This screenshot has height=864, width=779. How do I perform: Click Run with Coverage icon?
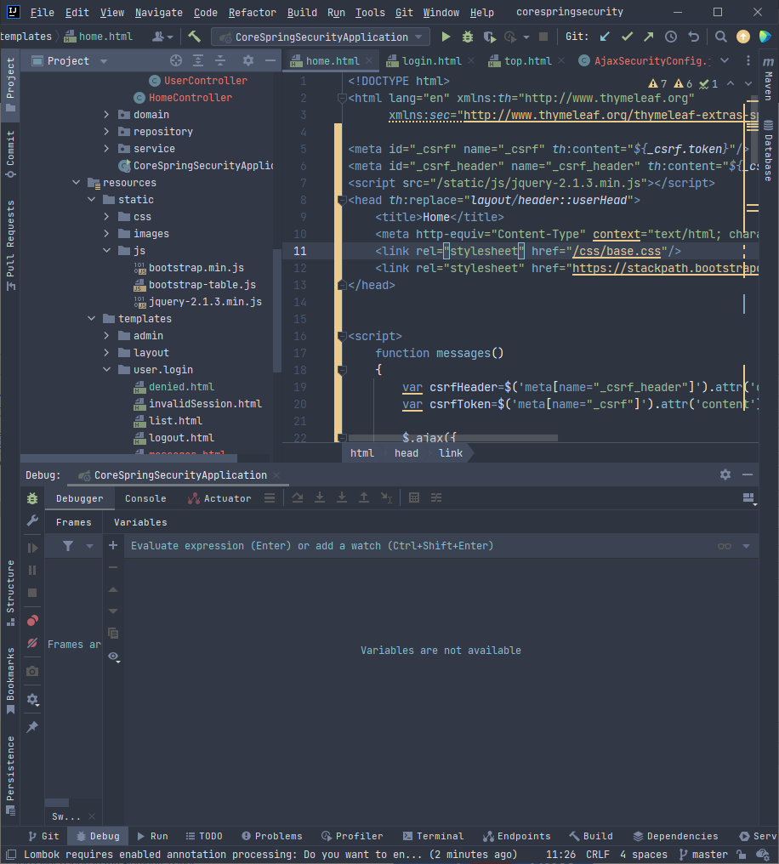(489, 37)
